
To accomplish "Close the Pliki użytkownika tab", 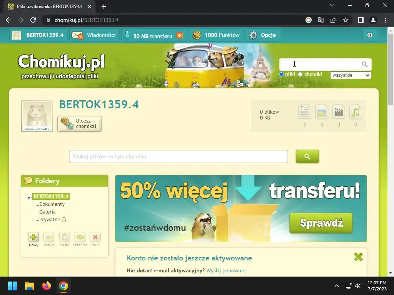I will tap(89, 7).
